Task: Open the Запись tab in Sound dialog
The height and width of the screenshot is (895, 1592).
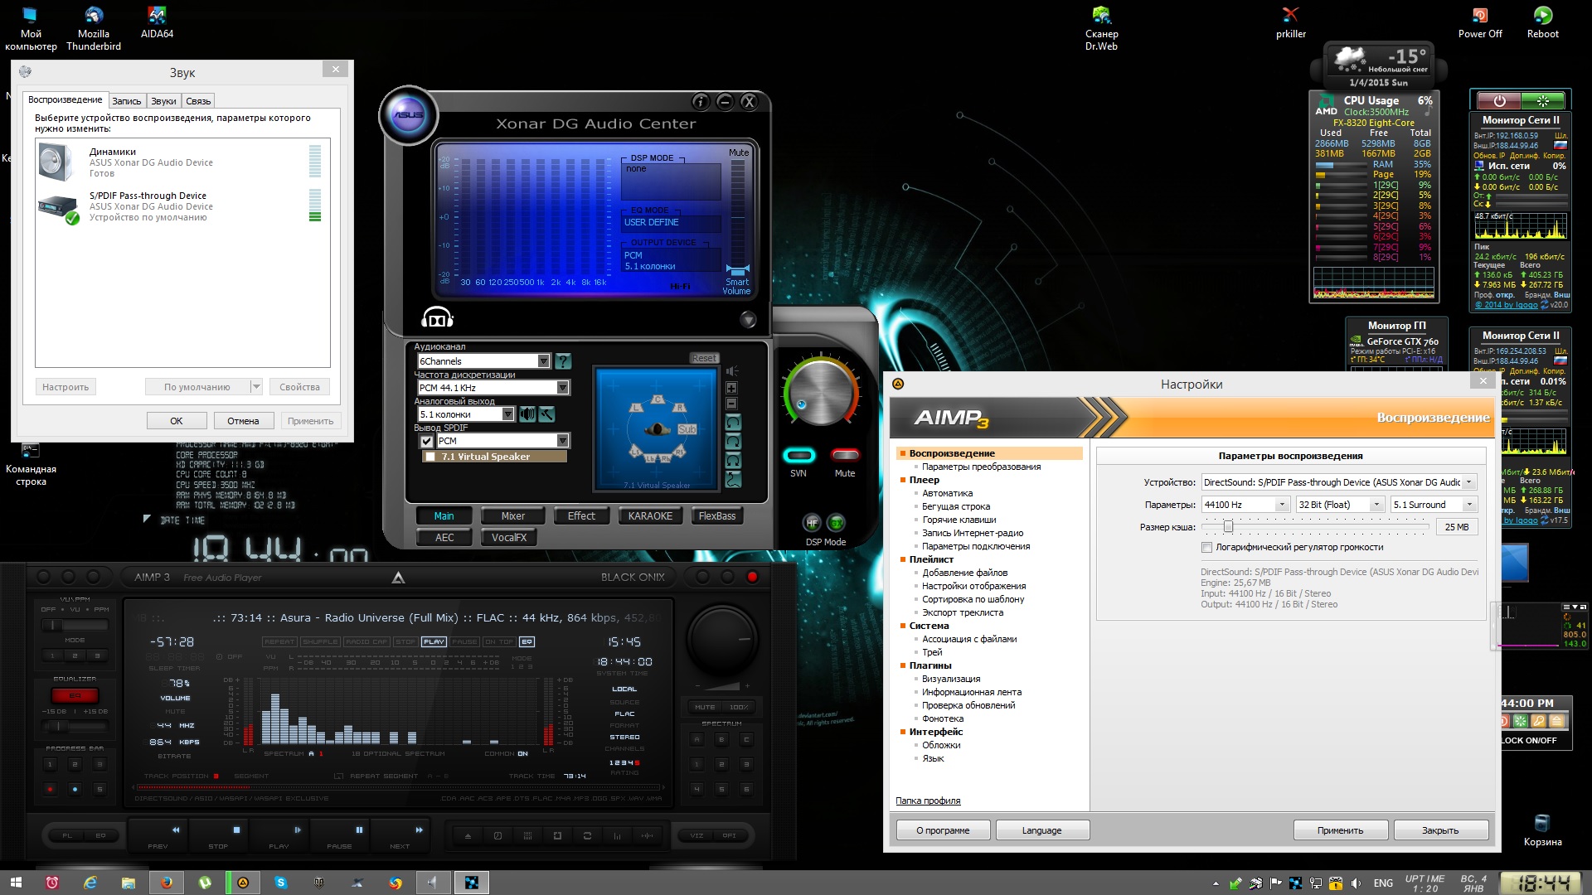Action: tap(127, 101)
